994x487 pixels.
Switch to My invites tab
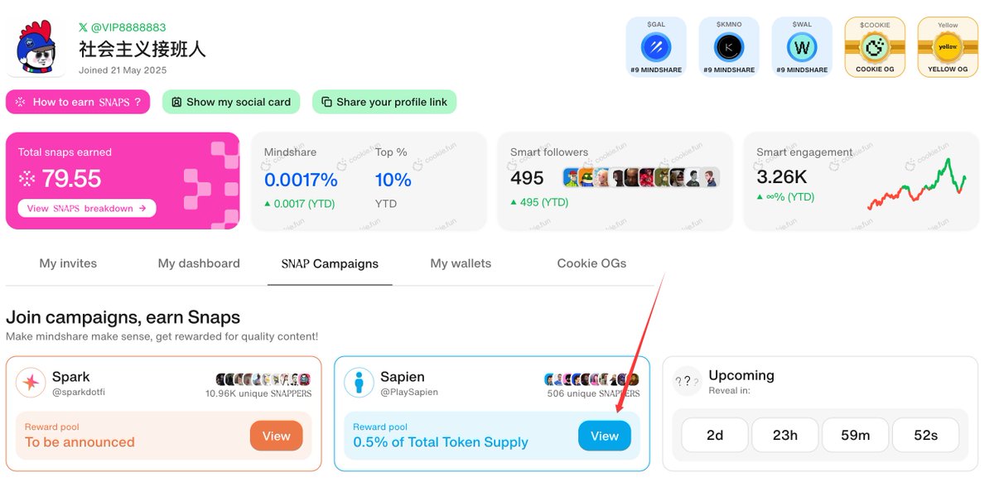[68, 263]
